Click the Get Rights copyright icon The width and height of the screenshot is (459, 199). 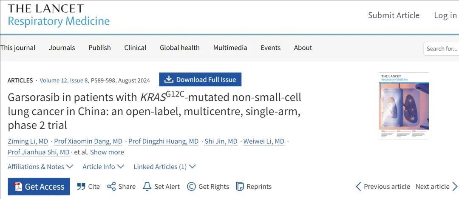tap(191, 186)
